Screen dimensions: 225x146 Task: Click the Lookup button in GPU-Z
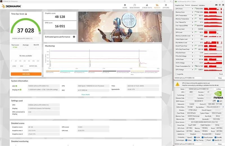(219, 89)
